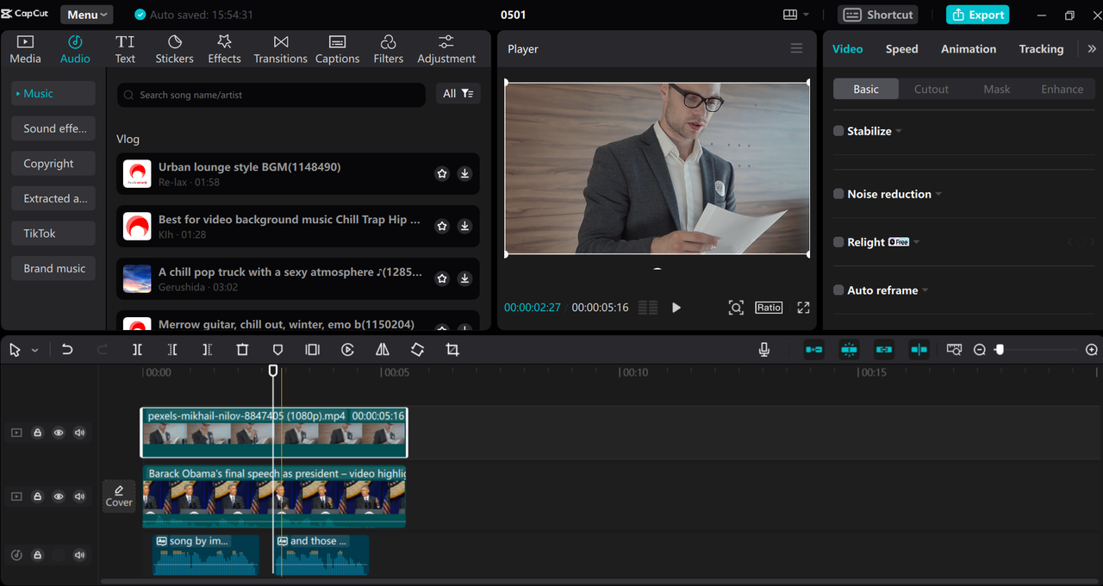The width and height of the screenshot is (1103, 586).
Task: Switch to the Transitions tab
Action: coord(280,49)
